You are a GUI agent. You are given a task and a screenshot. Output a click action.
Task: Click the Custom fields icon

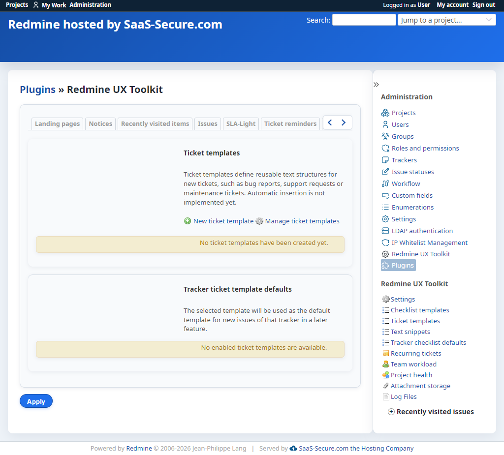pos(385,195)
